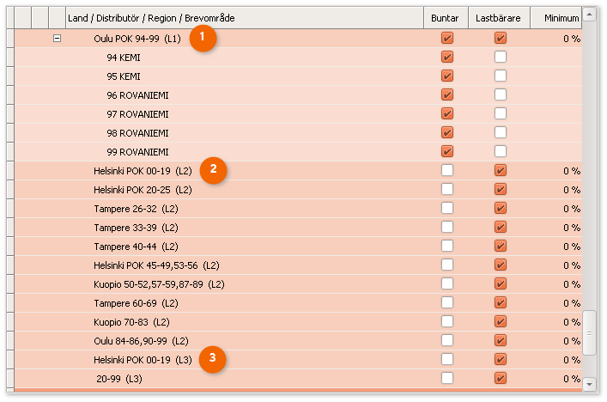
Task: Untick Lastbärare for Tampere 26-32 (L2)
Action: tap(501, 209)
